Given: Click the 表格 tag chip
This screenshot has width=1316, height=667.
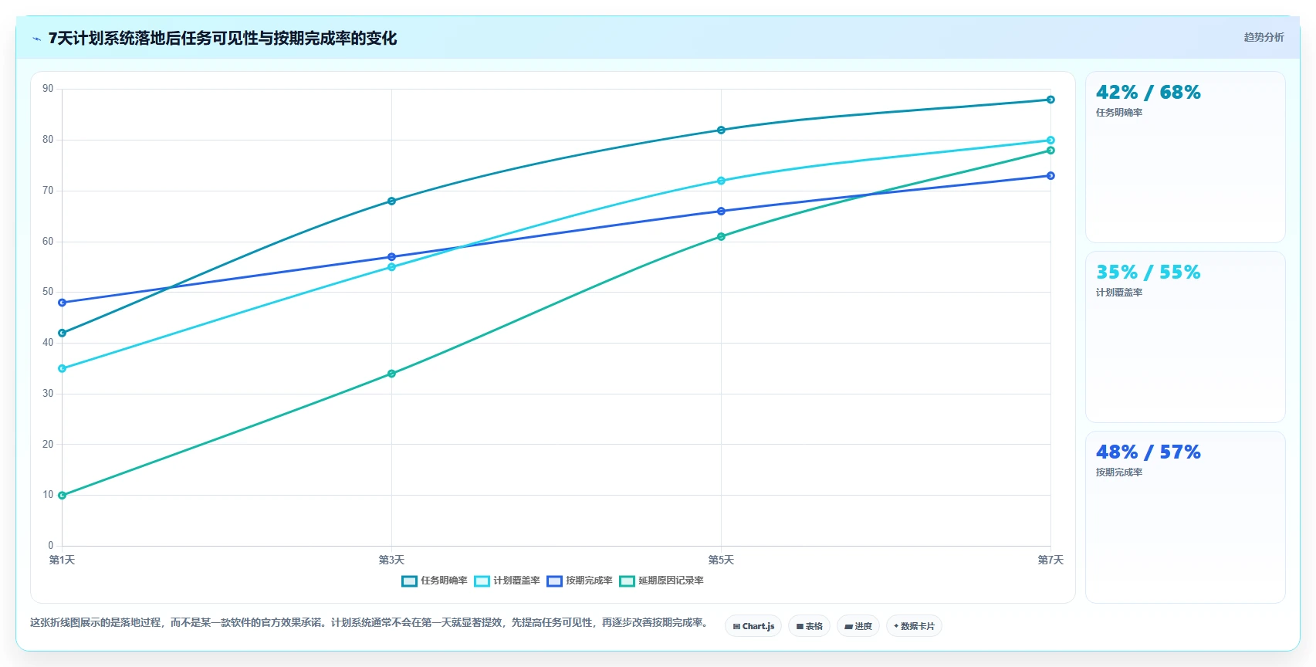Looking at the screenshot, I should click(x=809, y=626).
